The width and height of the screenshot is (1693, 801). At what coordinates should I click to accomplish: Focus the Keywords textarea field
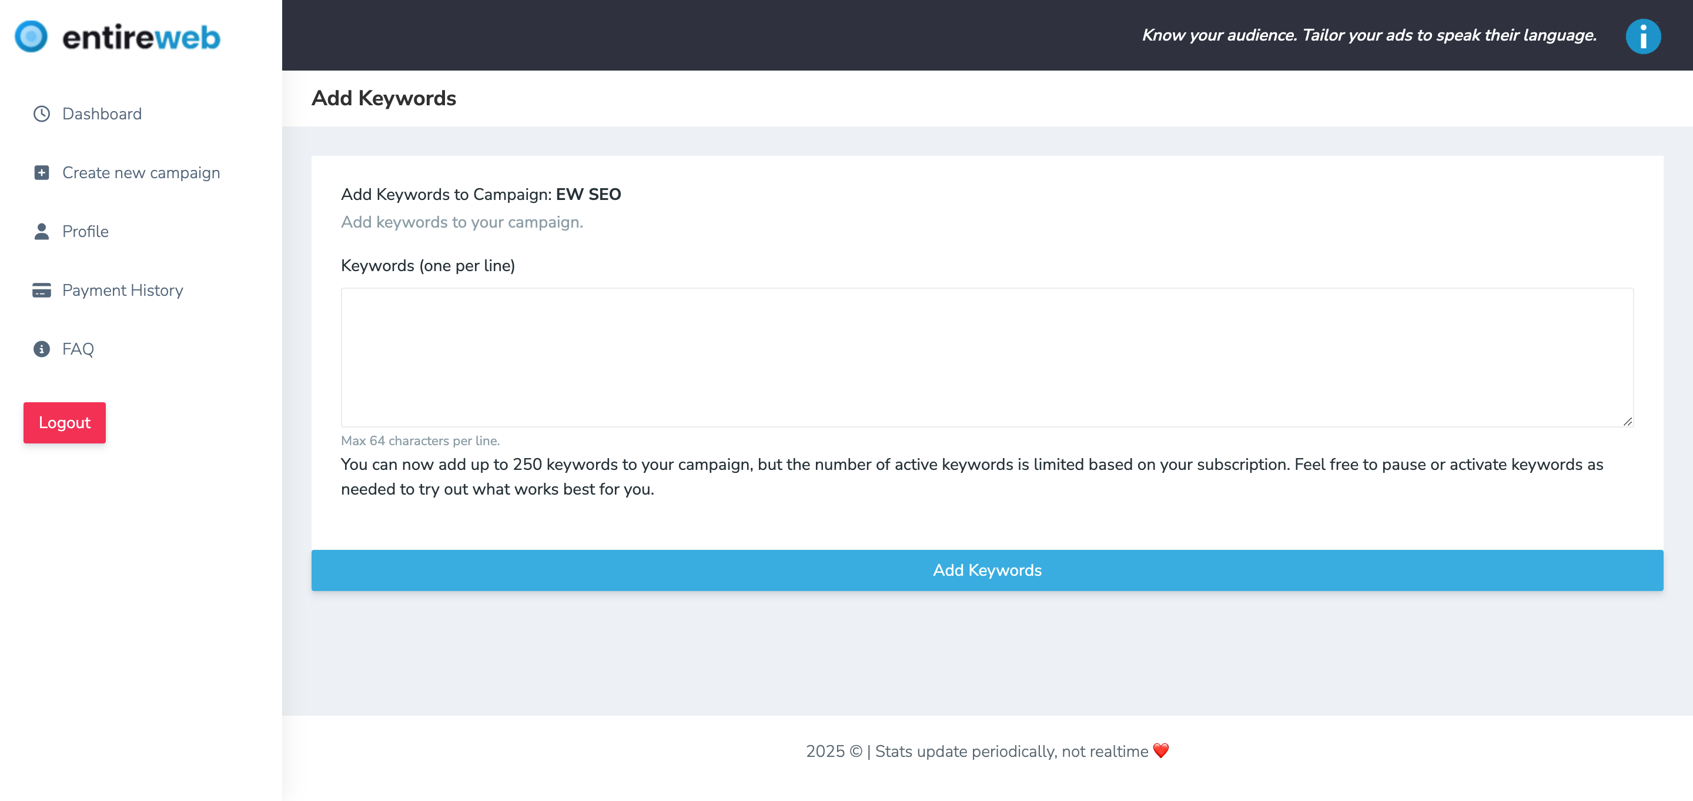[986, 356]
